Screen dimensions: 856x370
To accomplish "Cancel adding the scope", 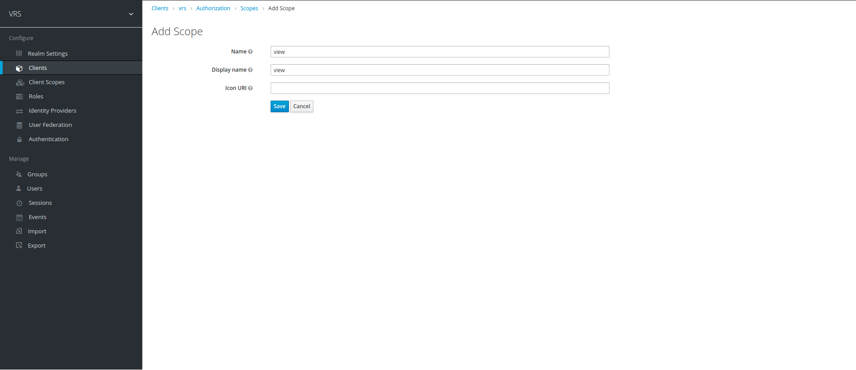I will pyautogui.click(x=301, y=106).
